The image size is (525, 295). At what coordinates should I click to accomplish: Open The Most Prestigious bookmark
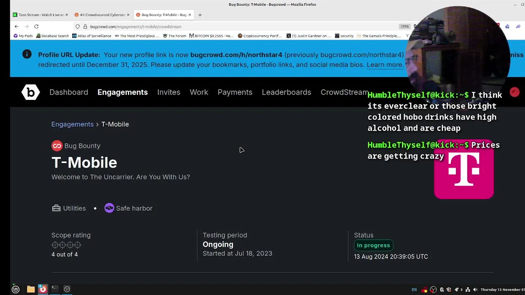[137, 36]
